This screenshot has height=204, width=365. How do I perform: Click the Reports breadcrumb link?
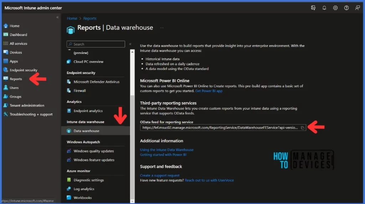tap(89, 19)
